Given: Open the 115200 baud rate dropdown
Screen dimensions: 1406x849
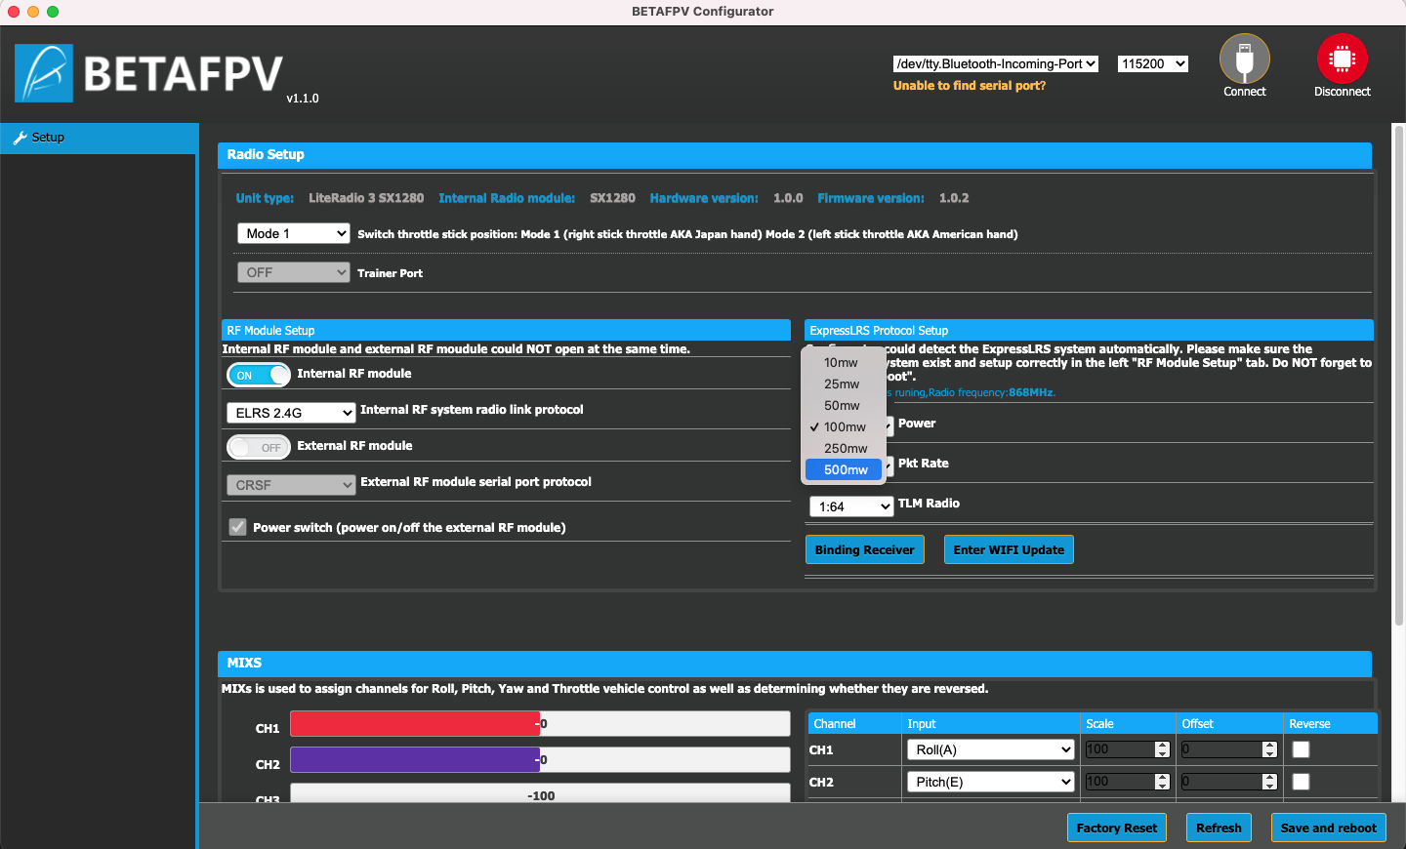Looking at the screenshot, I should pyautogui.click(x=1153, y=63).
